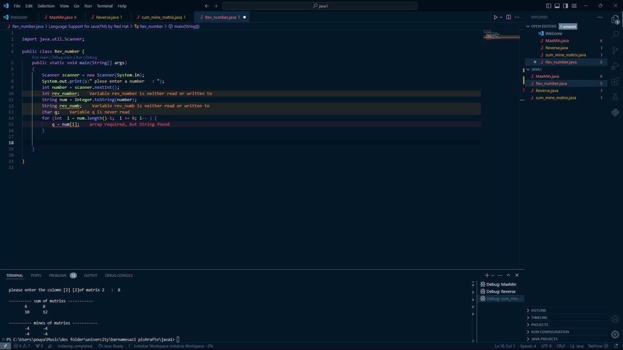Viewport: 623px width, 350px height.
Task: Click the Run Java play button
Action: click(x=495, y=17)
